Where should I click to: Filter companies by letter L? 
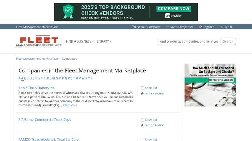pos(51,78)
